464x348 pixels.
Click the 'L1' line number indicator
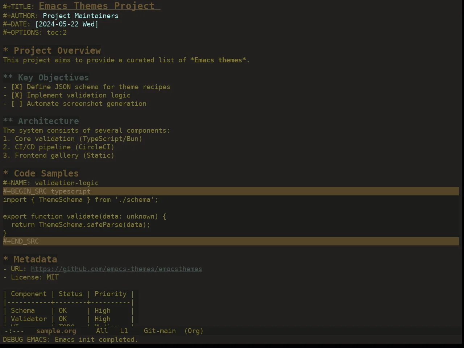point(124,331)
